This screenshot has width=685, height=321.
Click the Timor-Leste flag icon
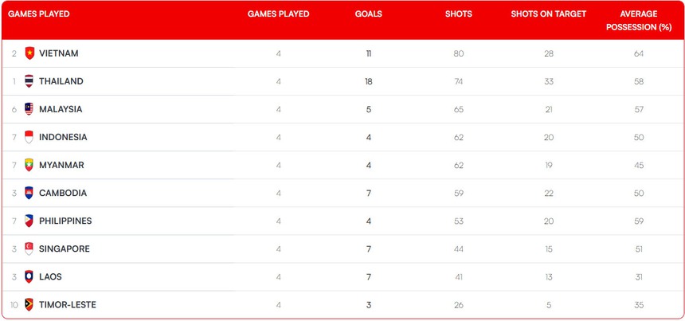[x=29, y=304]
